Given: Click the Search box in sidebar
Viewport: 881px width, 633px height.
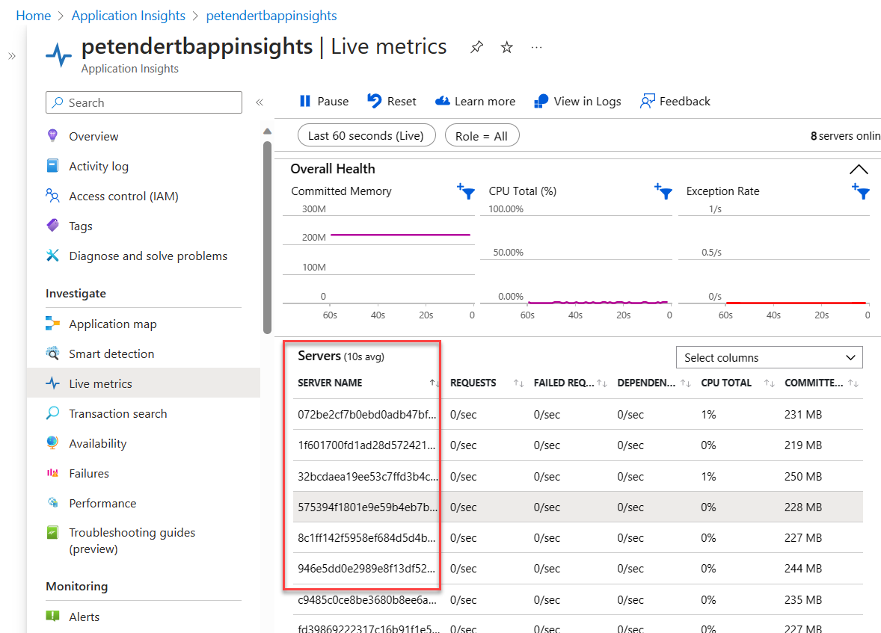Looking at the screenshot, I should [144, 102].
